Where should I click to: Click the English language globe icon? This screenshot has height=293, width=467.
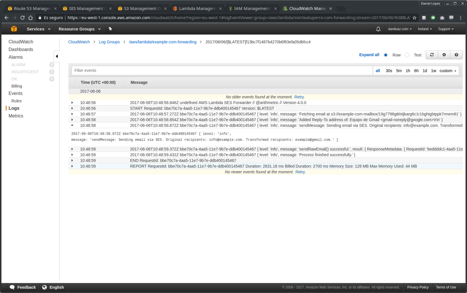(44, 287)
